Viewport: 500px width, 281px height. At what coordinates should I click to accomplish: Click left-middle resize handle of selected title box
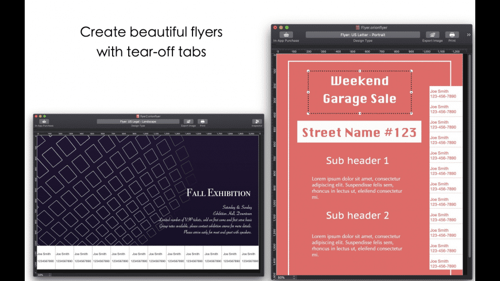click(308, 92)
